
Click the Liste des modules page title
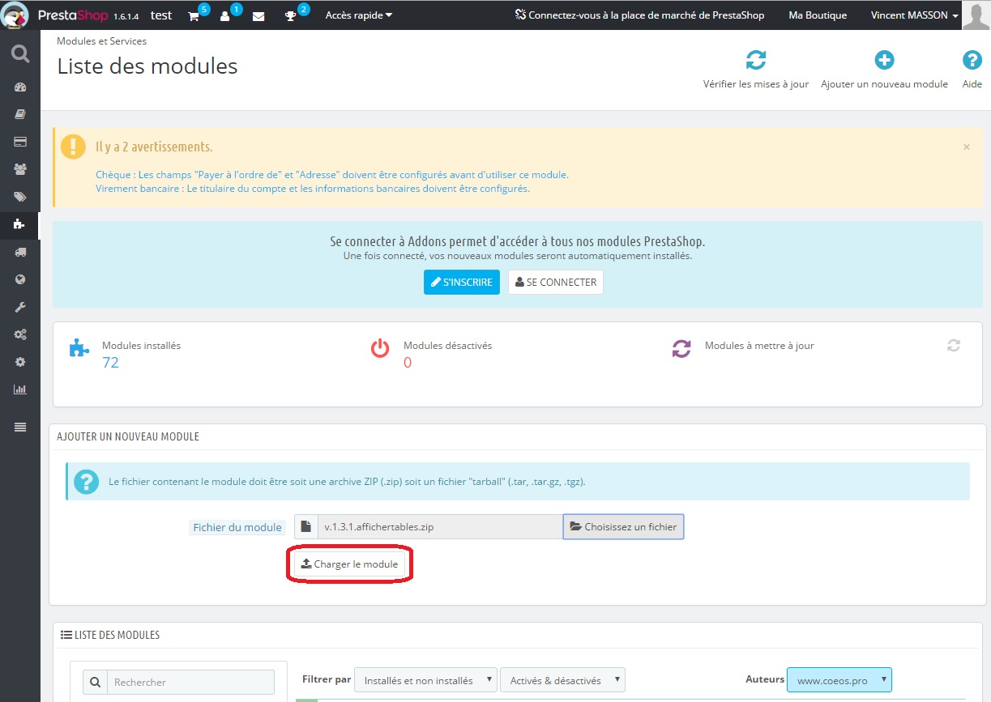click(x=147, y=66)
